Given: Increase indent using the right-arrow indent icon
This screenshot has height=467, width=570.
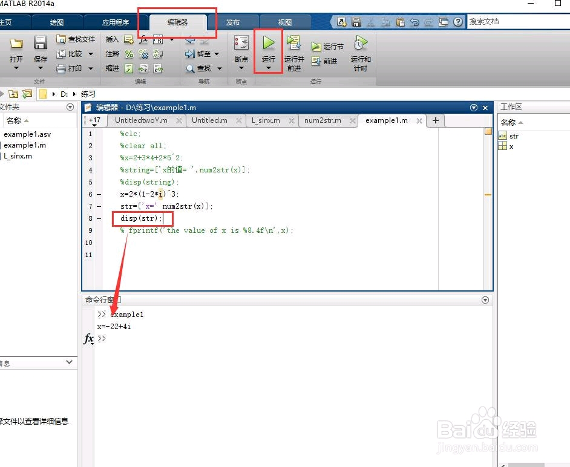Looking at the screenshot, I should coord(143,68).
